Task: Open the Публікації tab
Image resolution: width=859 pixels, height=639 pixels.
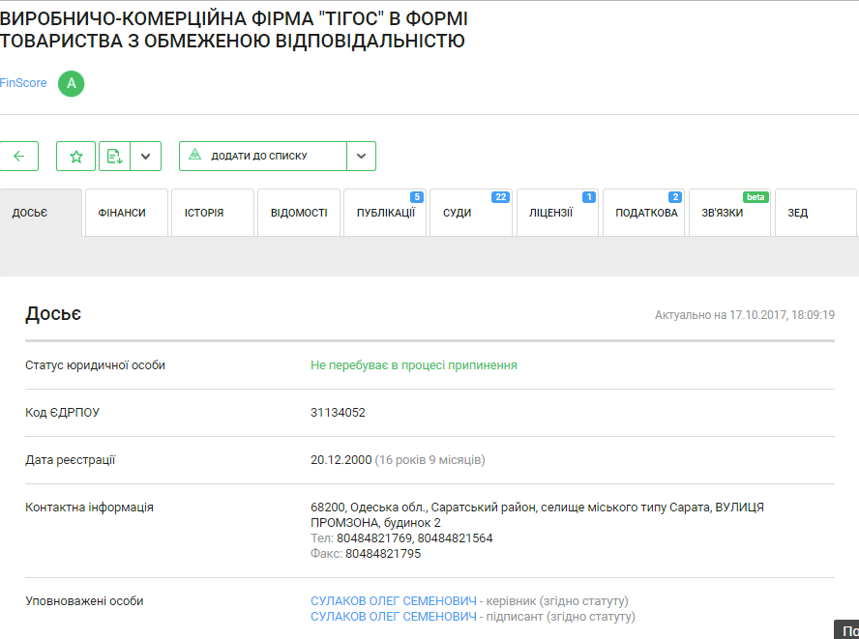Action: (x=385, y=213)
